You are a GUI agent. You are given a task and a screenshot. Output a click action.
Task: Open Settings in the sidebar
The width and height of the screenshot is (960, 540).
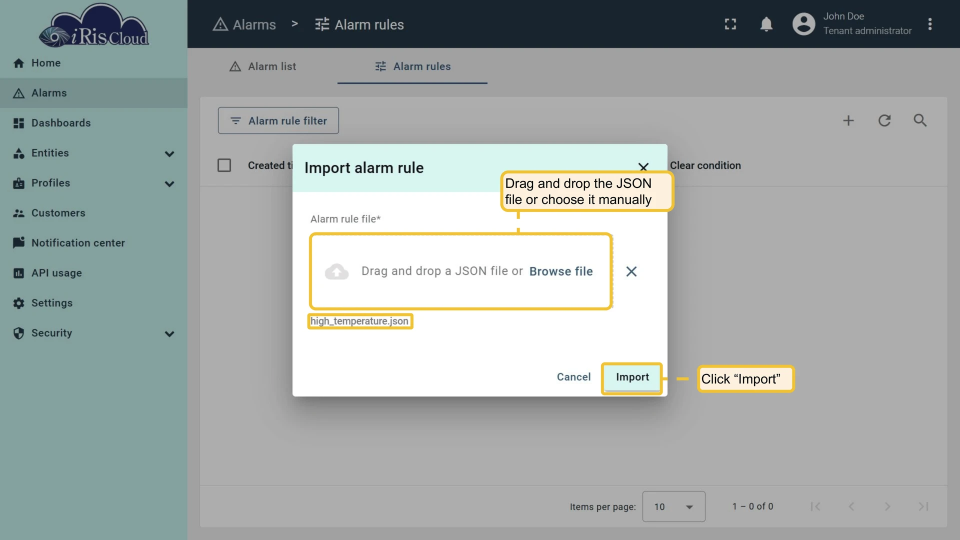[93, 303]
